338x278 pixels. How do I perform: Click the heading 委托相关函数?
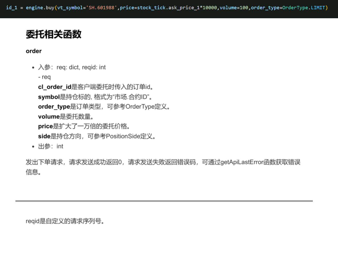pos(53,34)
